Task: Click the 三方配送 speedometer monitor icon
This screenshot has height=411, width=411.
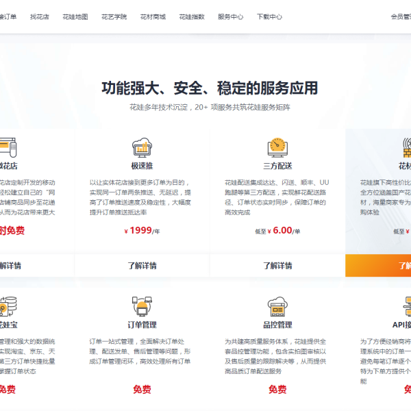Action: 277,147
